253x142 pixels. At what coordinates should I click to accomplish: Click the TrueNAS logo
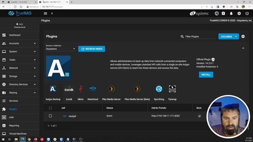click(x=20, y=13)
